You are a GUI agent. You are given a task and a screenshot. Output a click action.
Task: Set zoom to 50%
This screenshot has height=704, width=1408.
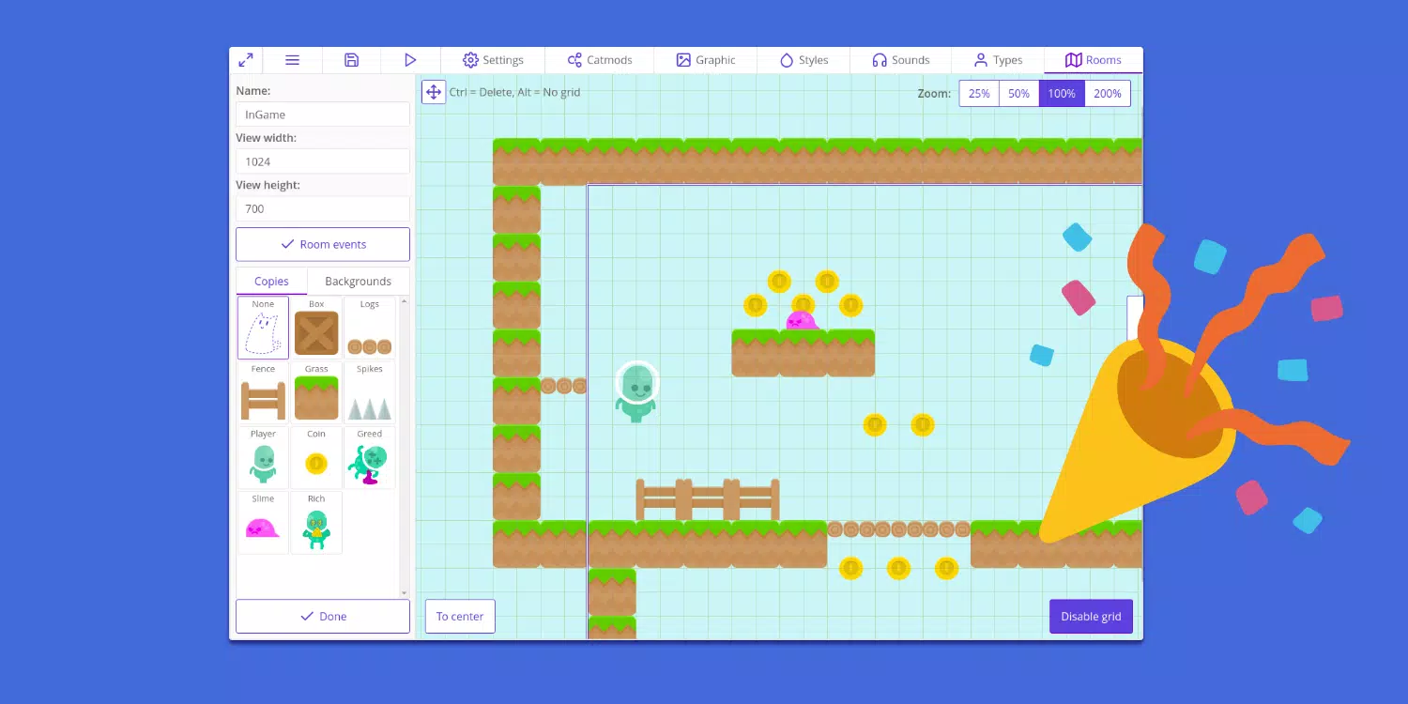pyautogui.click(x=1019, y=94)
